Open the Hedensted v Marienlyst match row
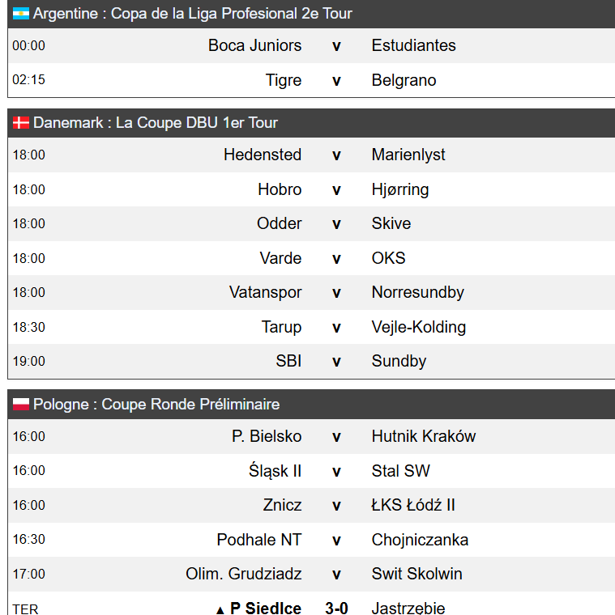This screenshot has width=615, height=615. 311,155
